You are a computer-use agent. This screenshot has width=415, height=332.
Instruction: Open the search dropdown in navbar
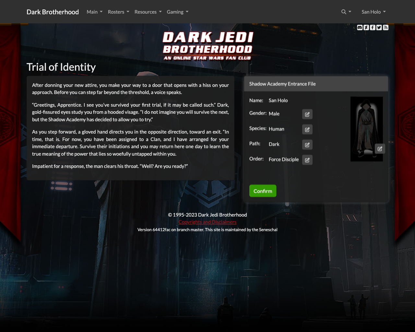[346, 12]
